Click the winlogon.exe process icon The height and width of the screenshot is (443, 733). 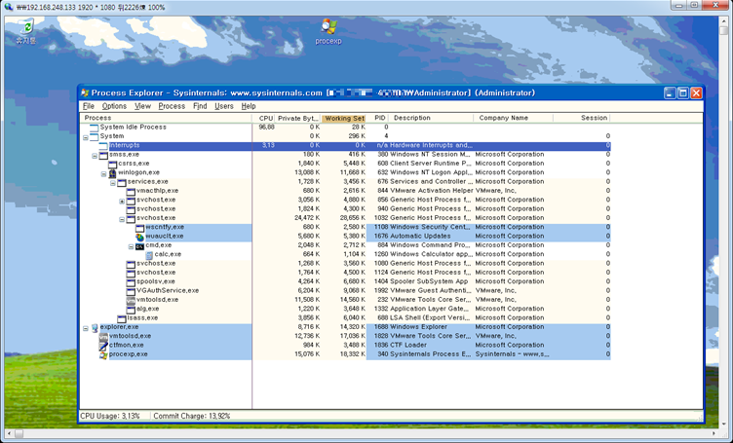(112, 173)
